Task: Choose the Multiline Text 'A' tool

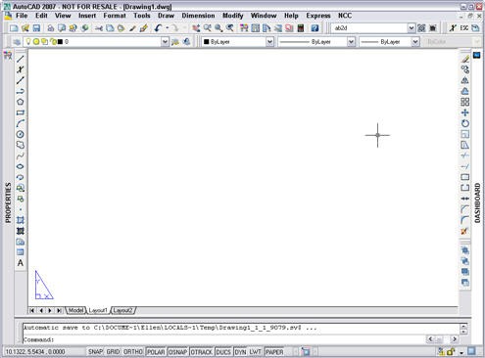Action: click(x=21, y=263)
